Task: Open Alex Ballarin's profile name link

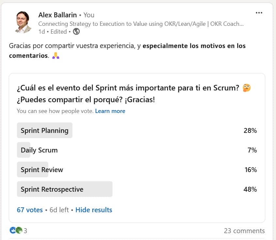Action: point(57,15)
